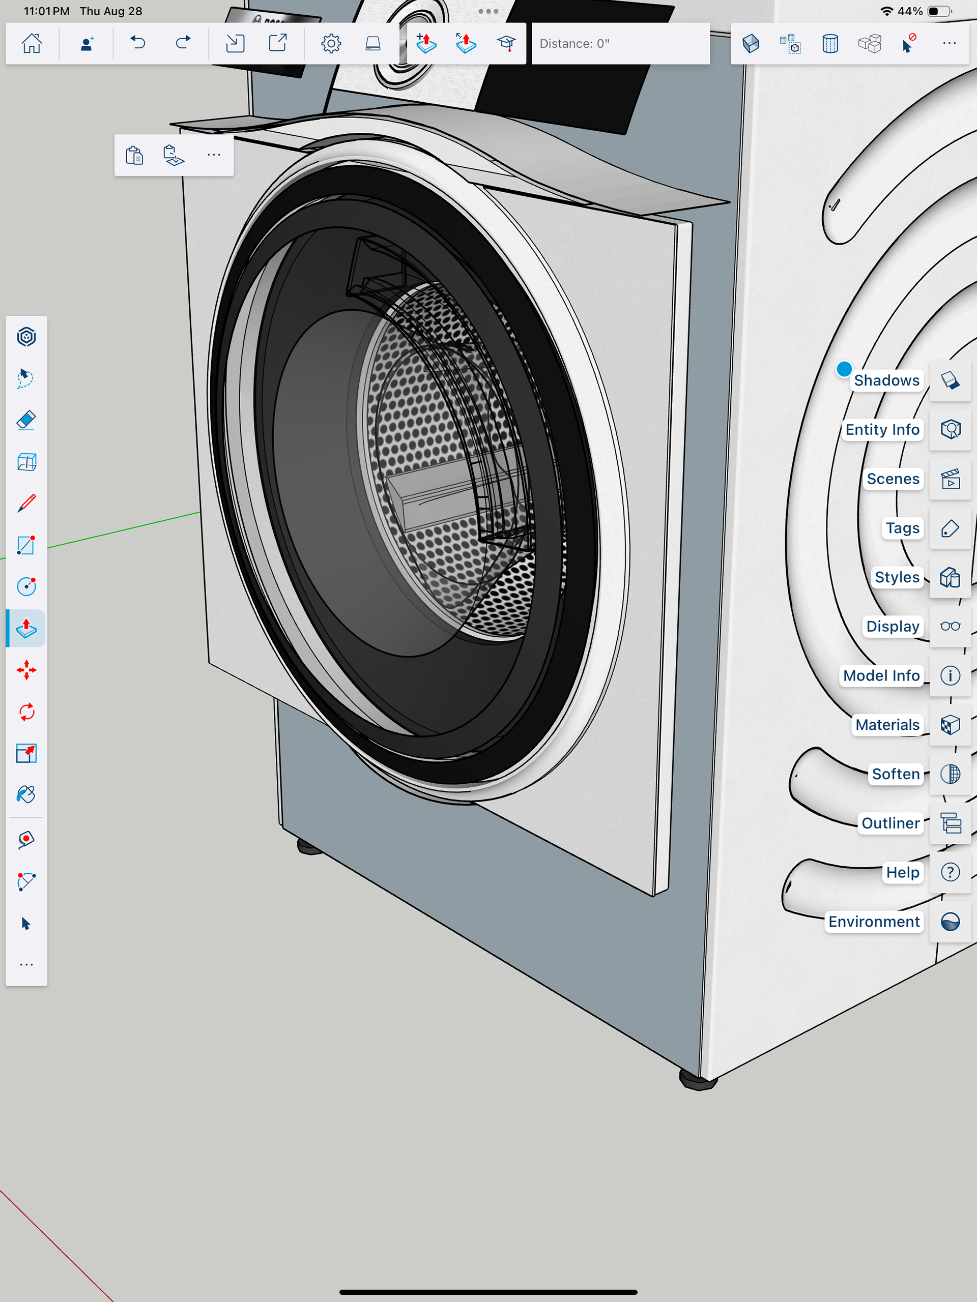
Task: Pick the Circle drawing tool
Action: click(x=26, y=586)
